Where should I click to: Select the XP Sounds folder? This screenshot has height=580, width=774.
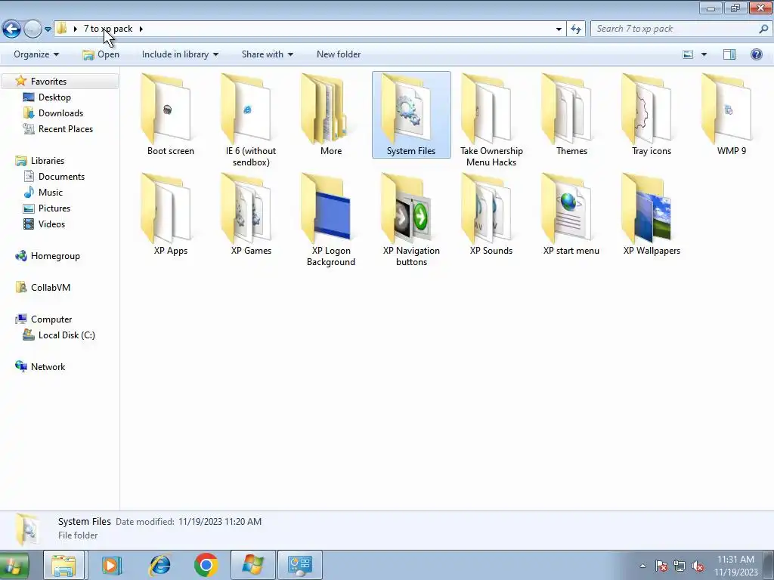pos(491,214)
